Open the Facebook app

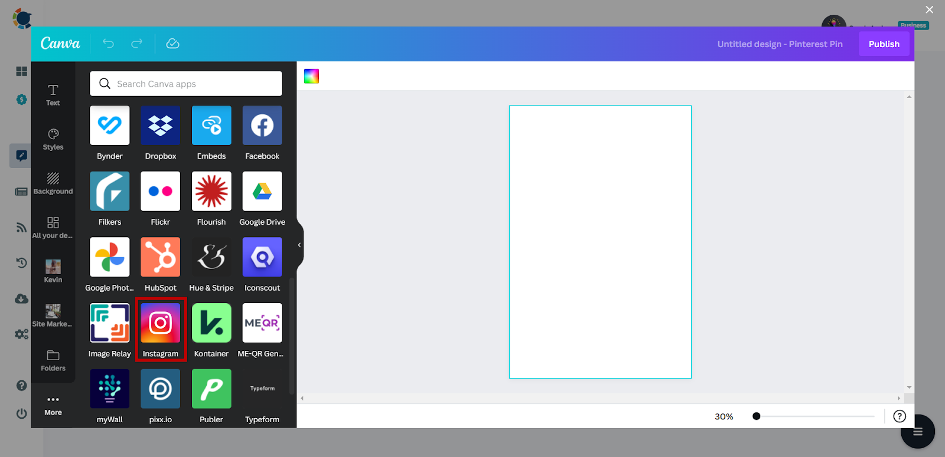pyautogui.click(x=262, y=126)
